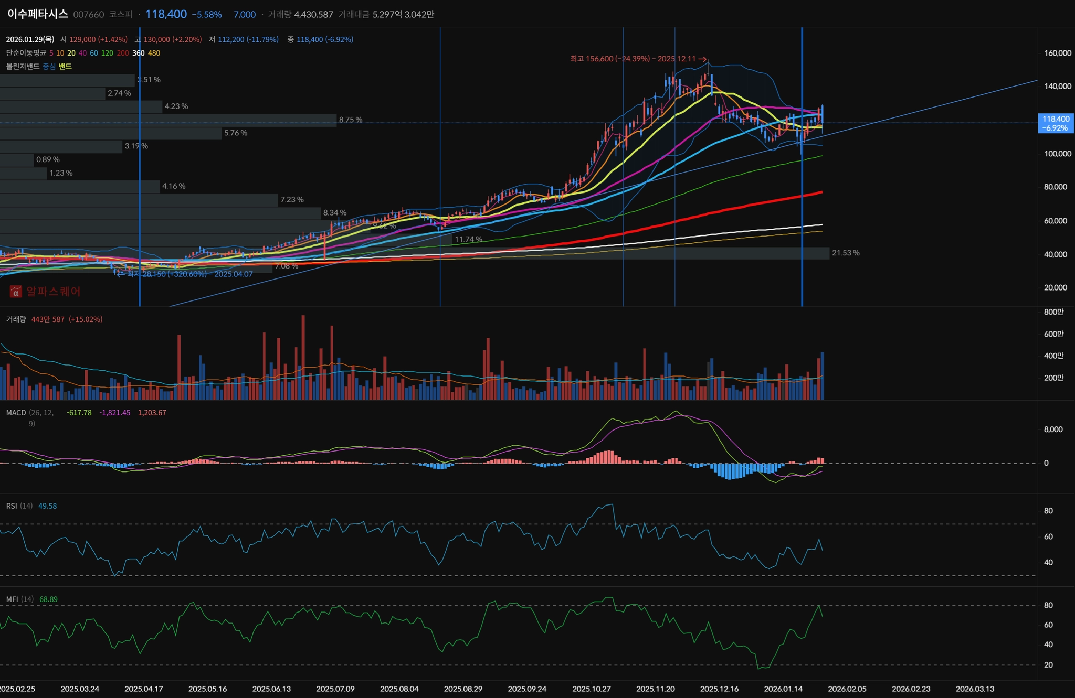Viewport: 1075px width, 698px height.
Task: Open the MACD indicator label
Action: [x=16, y=413]
